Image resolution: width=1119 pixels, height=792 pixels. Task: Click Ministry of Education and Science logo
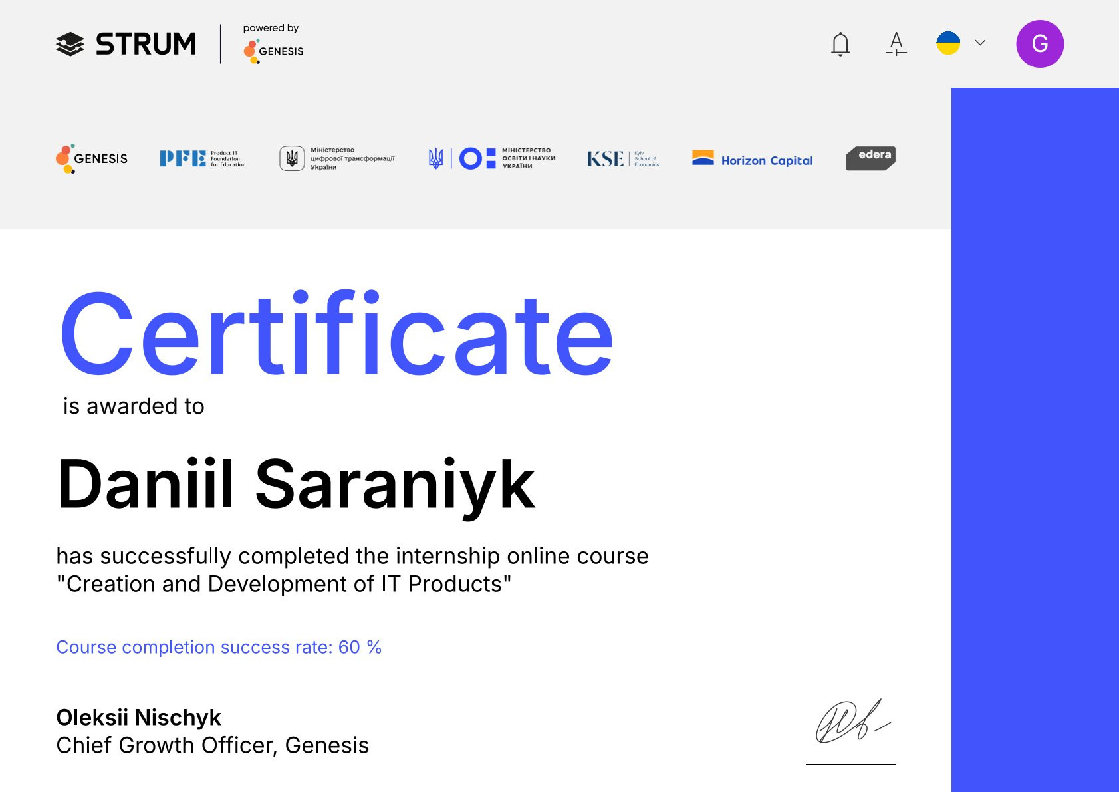pos(492,158)
